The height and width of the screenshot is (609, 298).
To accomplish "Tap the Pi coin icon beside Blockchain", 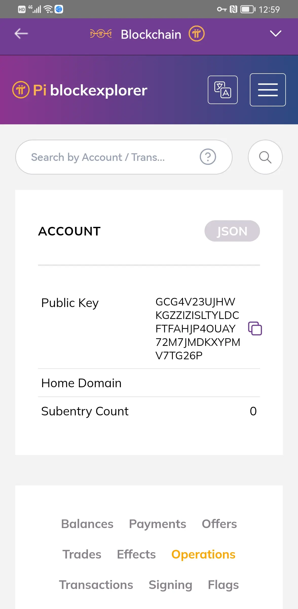I will [196, 34].
